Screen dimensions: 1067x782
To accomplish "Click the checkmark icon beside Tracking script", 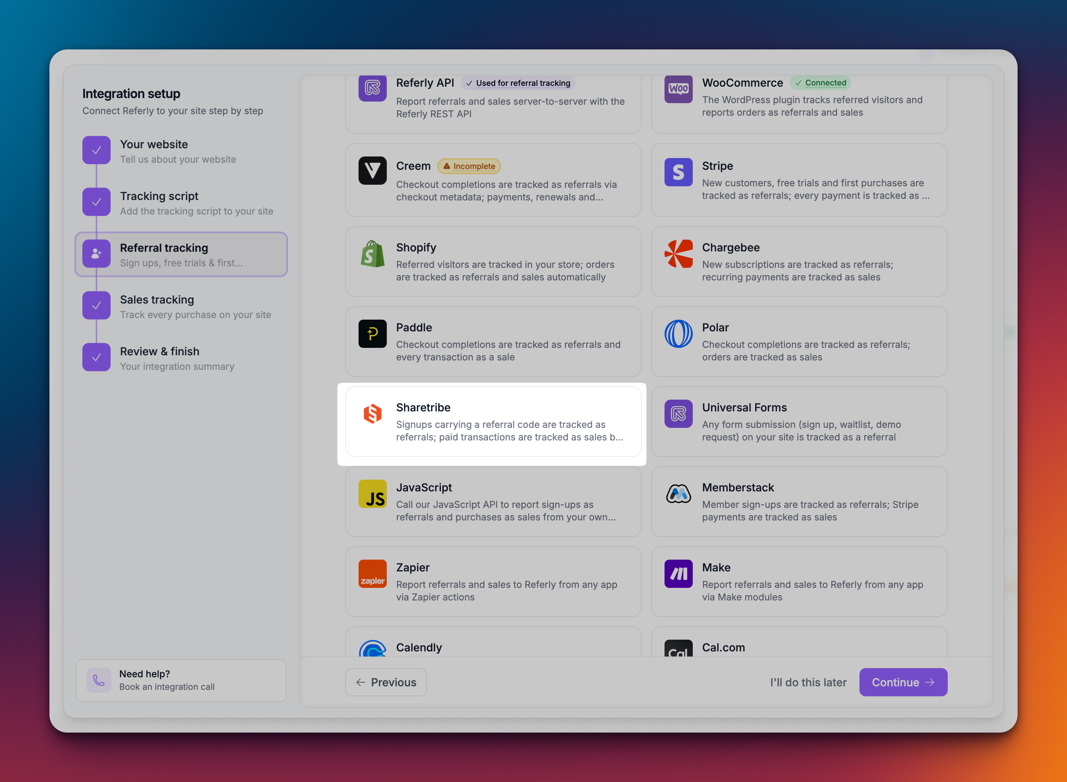I will click(96, 202).
